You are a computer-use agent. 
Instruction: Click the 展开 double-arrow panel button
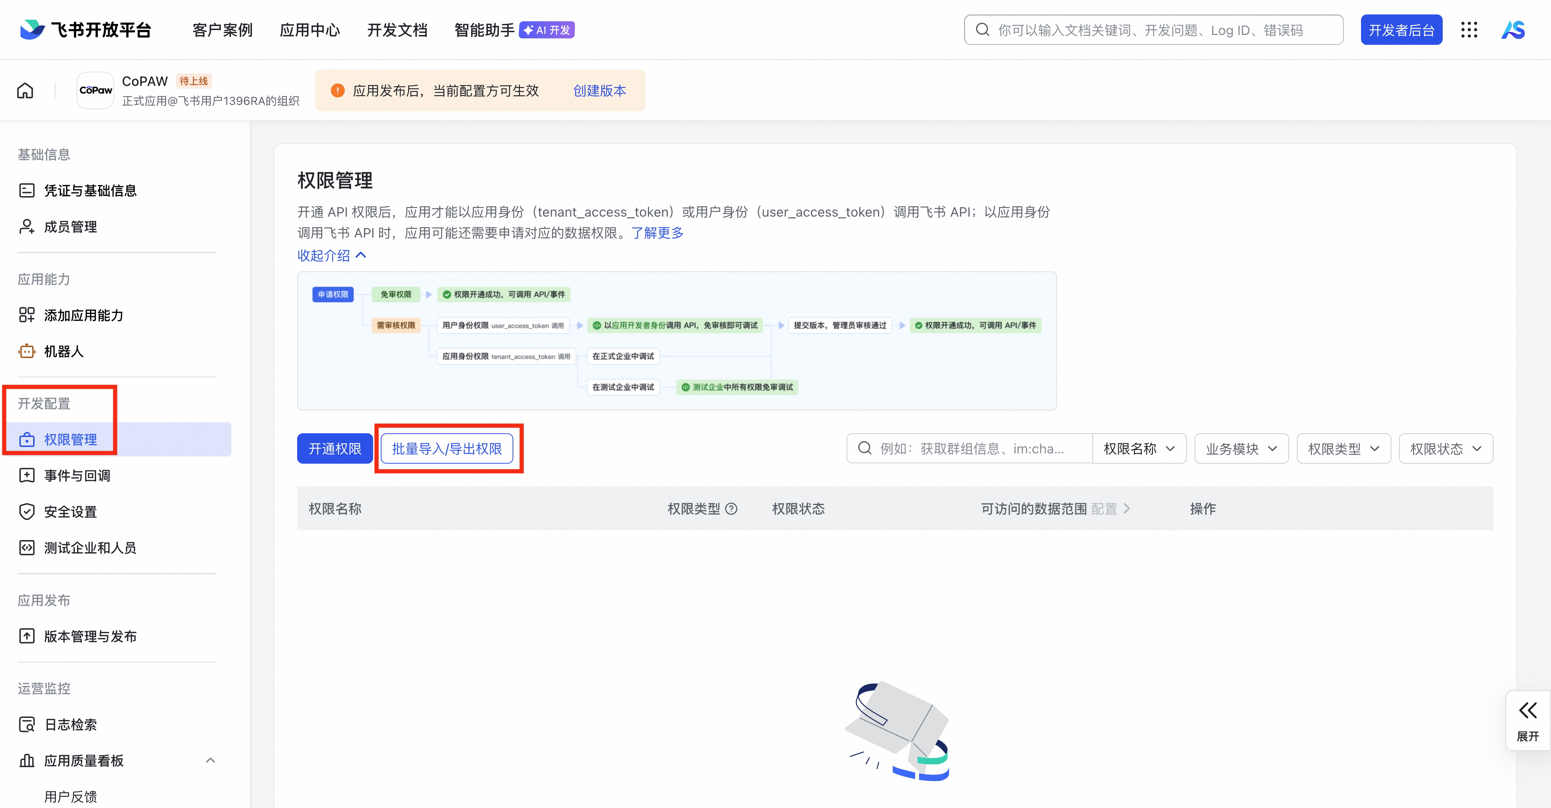click(x=1527, y=719)
